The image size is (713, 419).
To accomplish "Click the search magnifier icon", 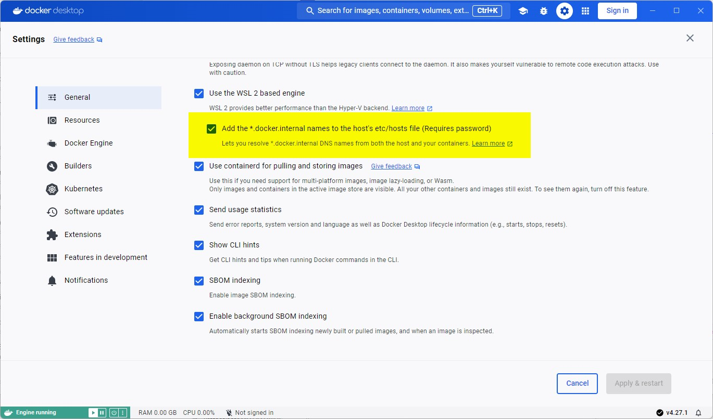I will [310, 10].
